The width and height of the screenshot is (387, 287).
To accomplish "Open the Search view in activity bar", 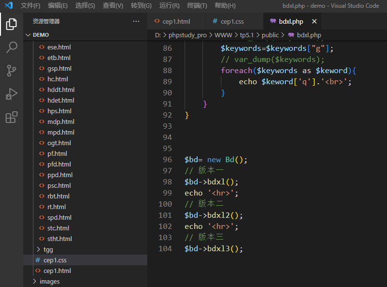I will (11, 47).
